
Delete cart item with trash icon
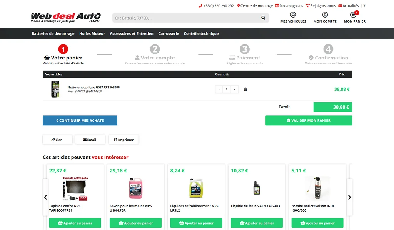click(x=245, y=89)
